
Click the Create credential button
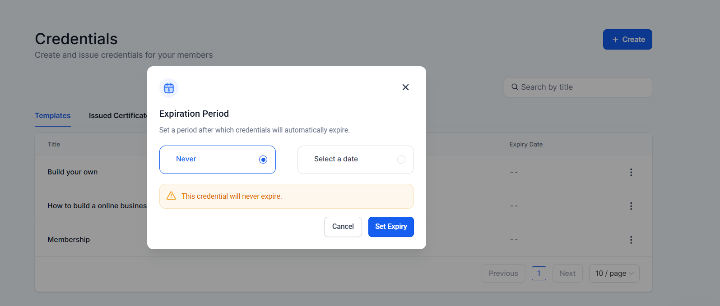627,40
